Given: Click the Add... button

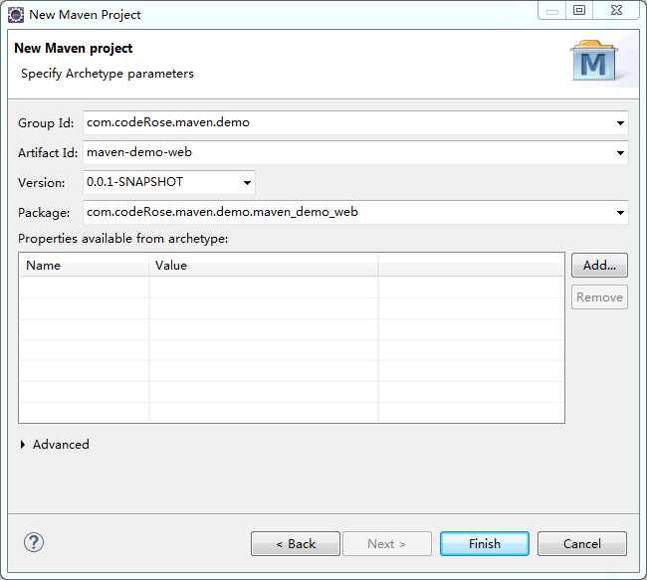Looking at the screenshot, I should point(599,266).
